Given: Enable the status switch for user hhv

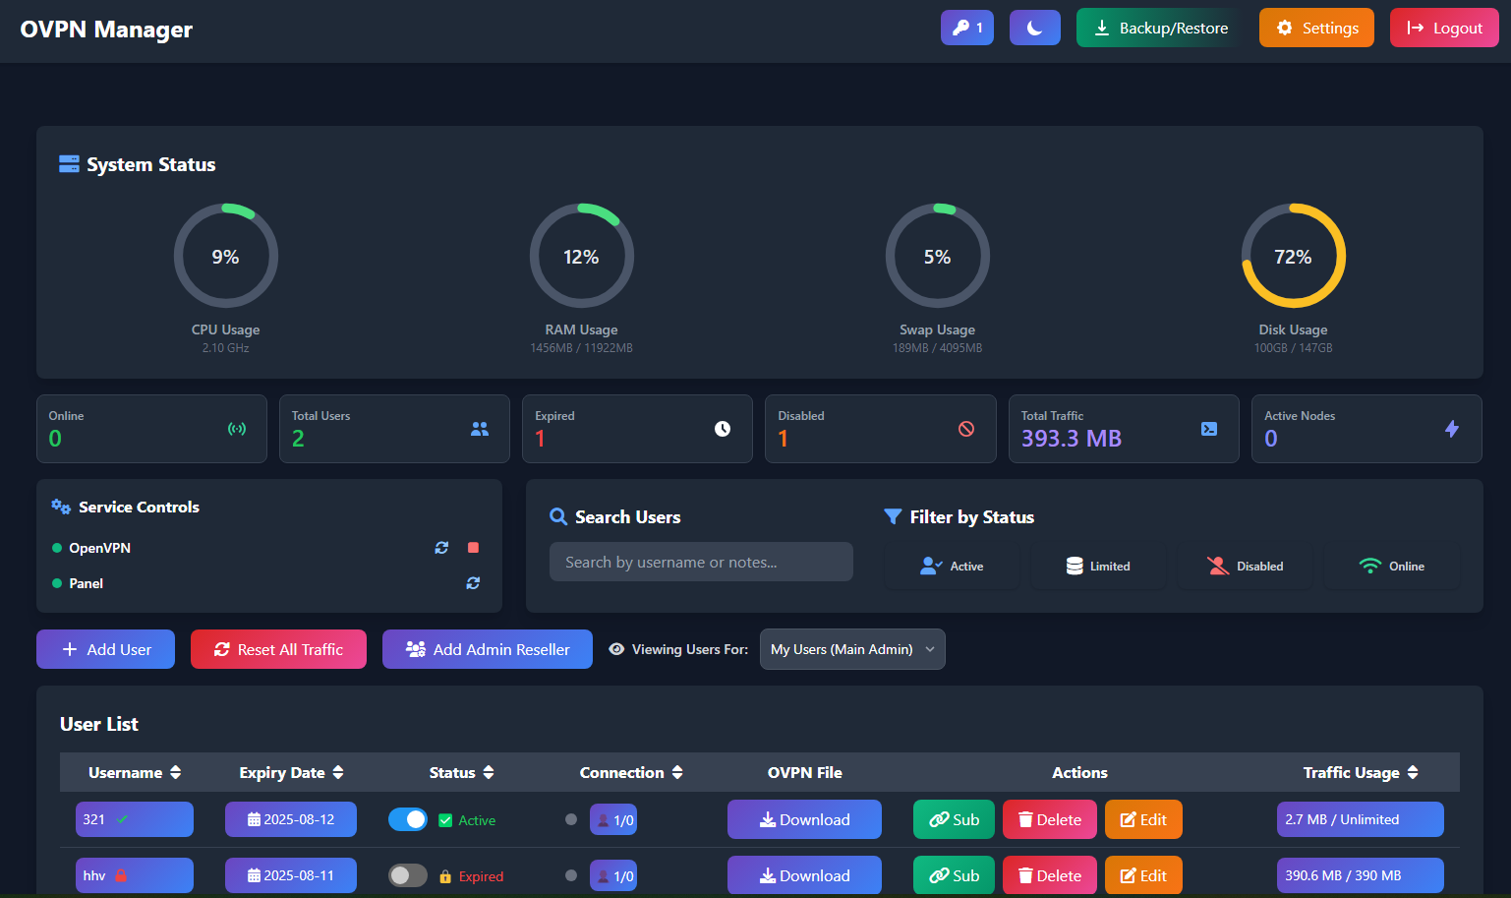Looking at the screenshot, I should coord(407,874).
